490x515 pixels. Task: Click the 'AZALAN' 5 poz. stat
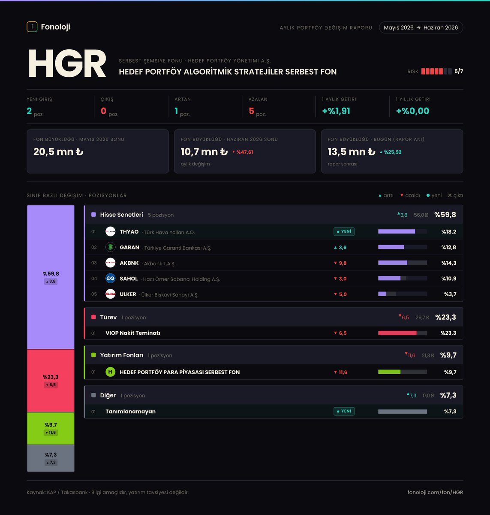click(x=258, y=106)
